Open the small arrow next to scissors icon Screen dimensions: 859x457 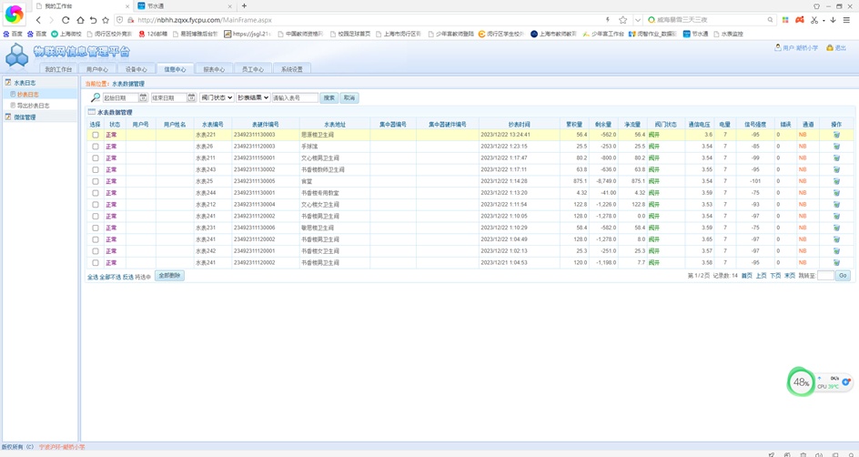point(824,20)
